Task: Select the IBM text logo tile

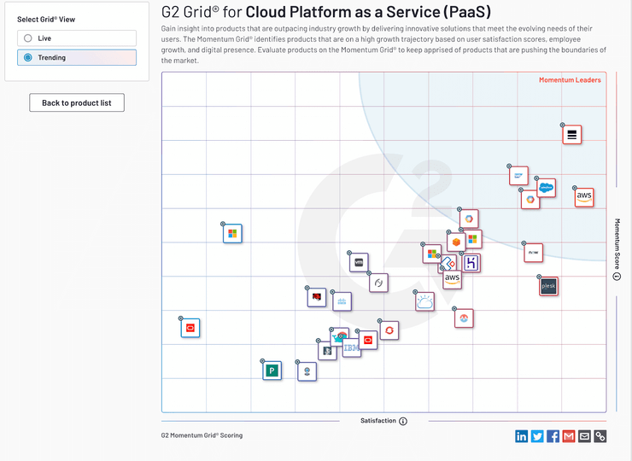Action: click(352, 348)
